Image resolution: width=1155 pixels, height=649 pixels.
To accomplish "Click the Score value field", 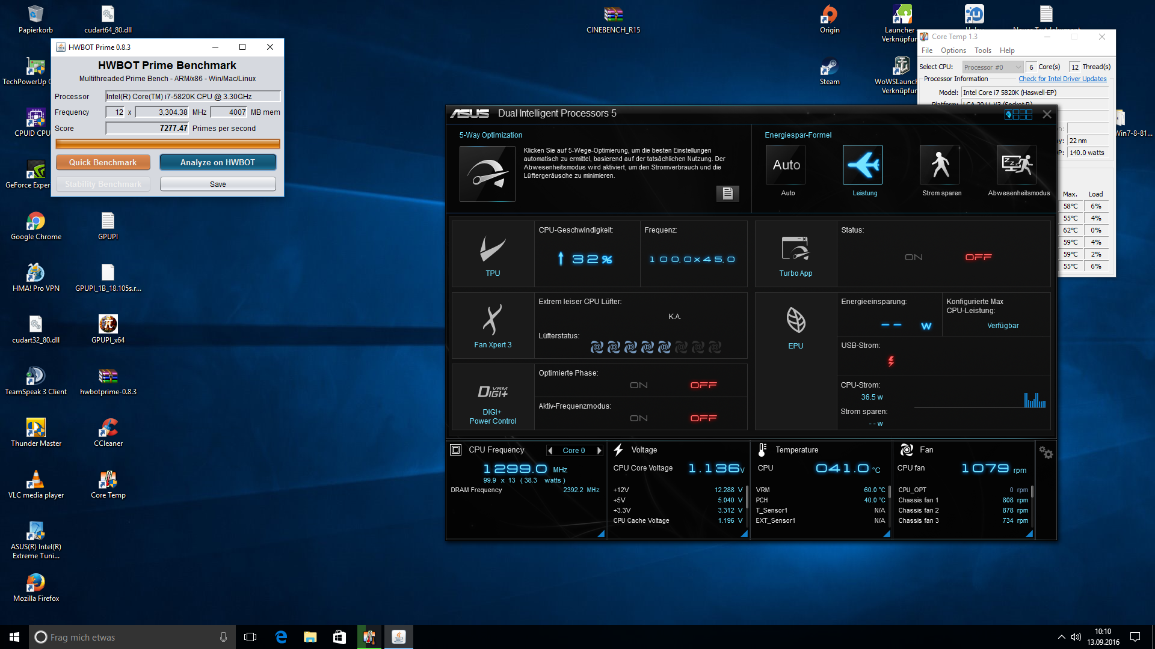I will [147, 128].
